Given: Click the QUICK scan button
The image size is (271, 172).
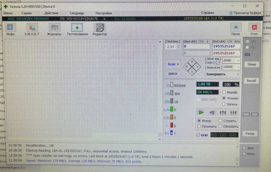Looking at the screenshot, I should (173, 74).
